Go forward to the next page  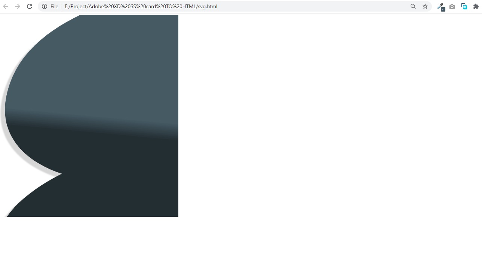point(18,6)
